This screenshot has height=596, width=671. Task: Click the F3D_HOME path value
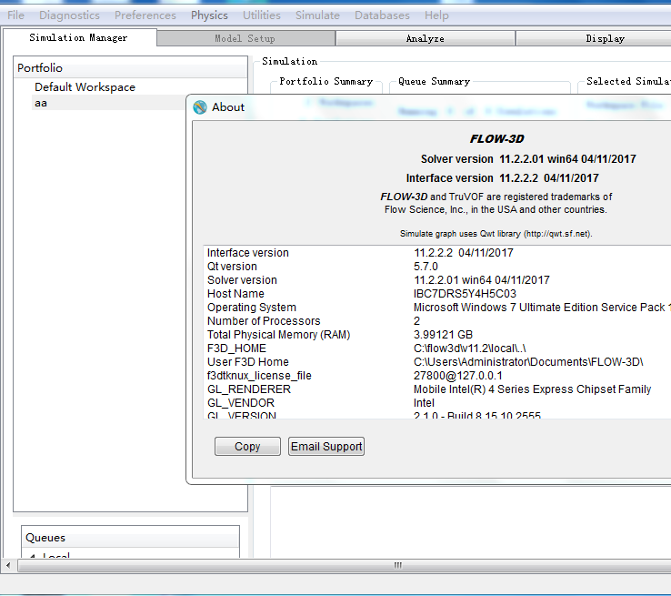469,349
